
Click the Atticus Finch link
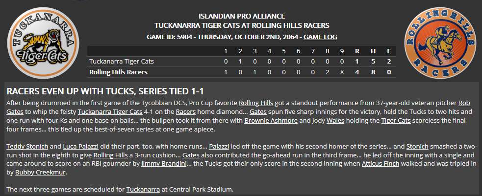(x=380, y=164)
